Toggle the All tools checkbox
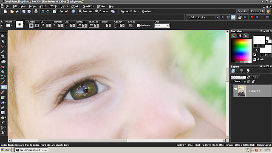 [255, 59]
